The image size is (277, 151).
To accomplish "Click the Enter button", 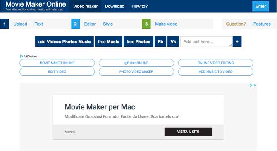I will pos(260,6).
